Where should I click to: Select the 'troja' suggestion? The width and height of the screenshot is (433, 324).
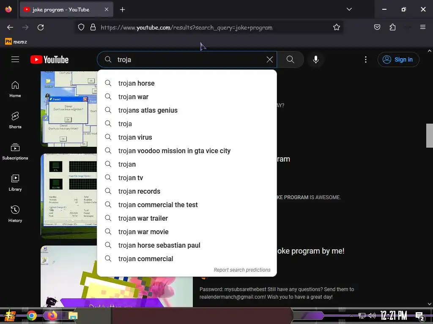(x=187, y=124)
